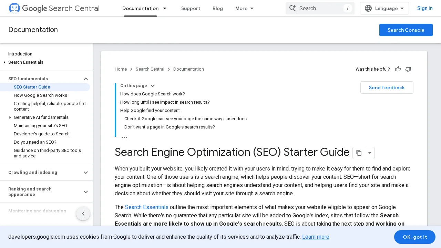
Task: Click the globe Language selector
Action: click(x=384, y=8)
